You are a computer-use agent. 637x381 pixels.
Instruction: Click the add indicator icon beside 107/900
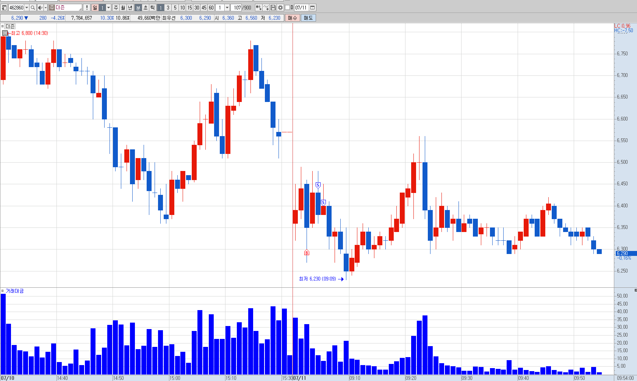[x=259, y=8]
